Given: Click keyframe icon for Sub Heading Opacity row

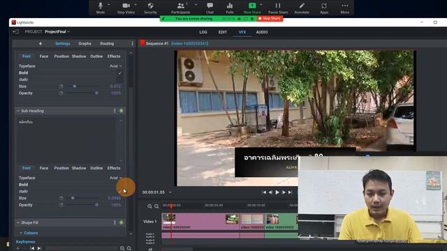Looking at the screenshot, I should coord(61,205).
